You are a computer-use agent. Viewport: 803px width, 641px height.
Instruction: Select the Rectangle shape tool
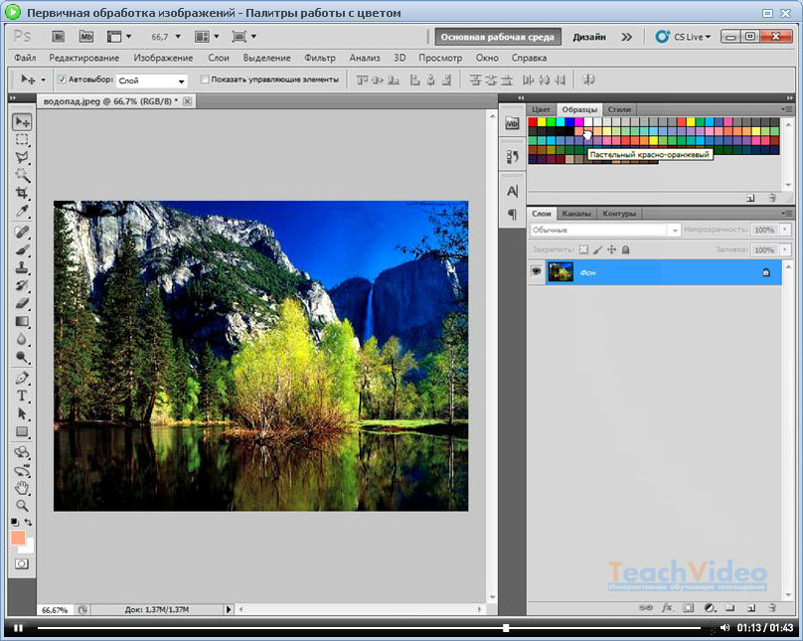(x=22, y=431)
